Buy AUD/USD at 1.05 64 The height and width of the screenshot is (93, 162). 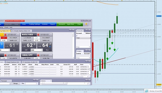tap(45, 46)
